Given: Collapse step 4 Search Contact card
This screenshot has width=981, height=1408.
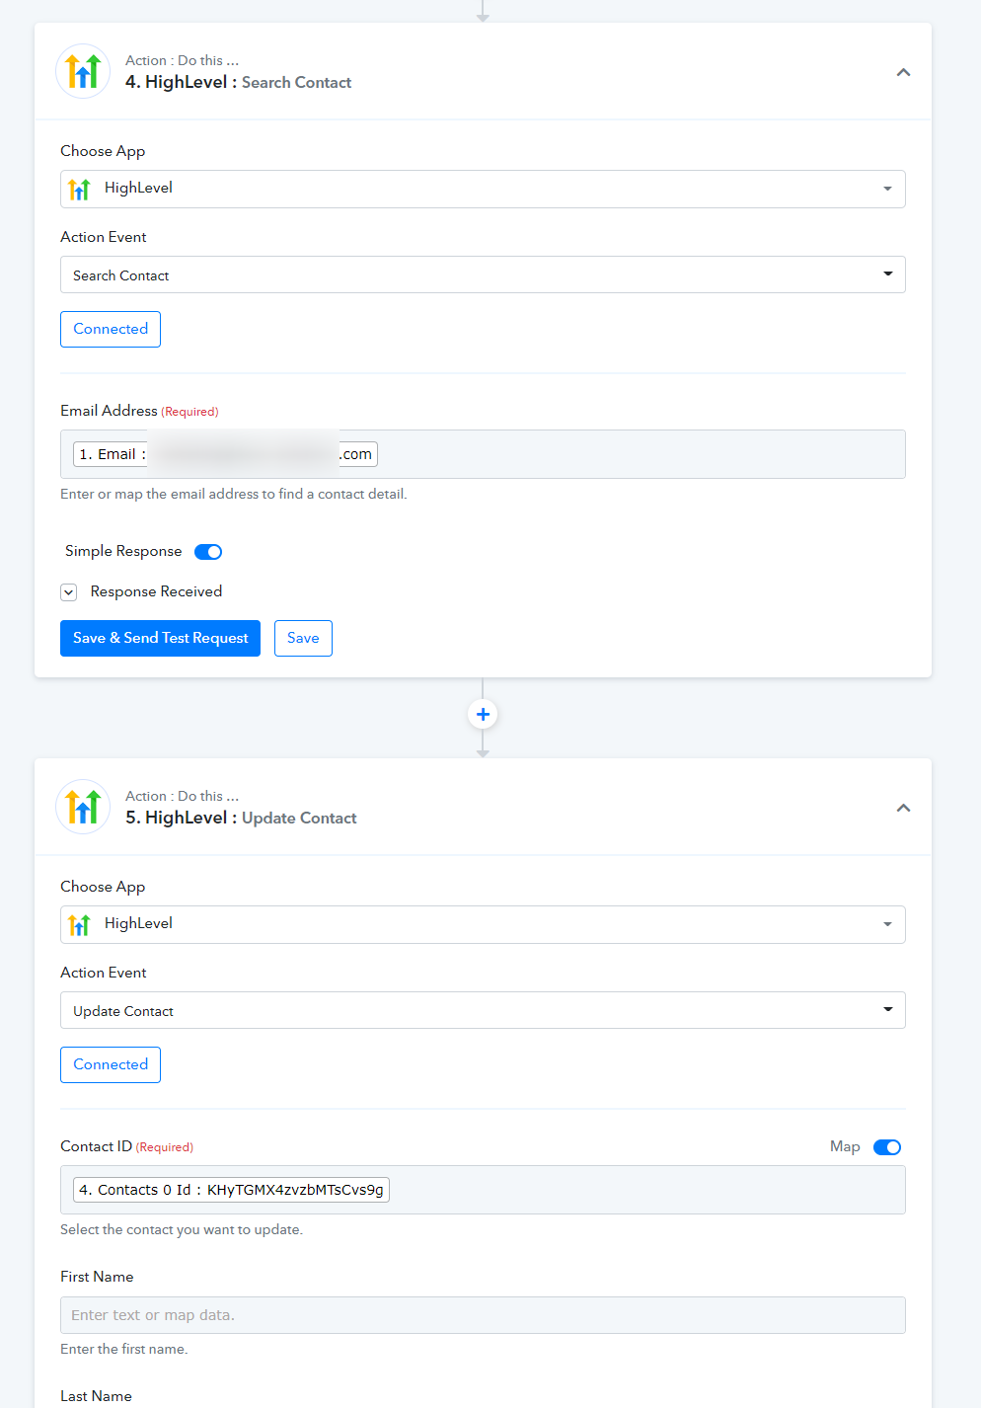Looking at the screenshot, I should [x=903, y=72].
